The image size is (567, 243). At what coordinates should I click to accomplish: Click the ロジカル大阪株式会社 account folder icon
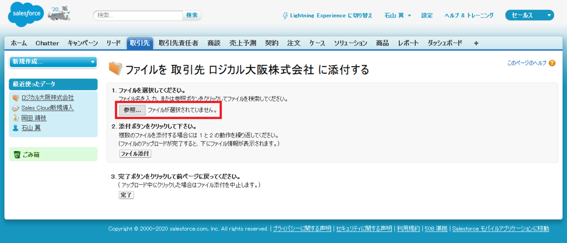point(16,98)
